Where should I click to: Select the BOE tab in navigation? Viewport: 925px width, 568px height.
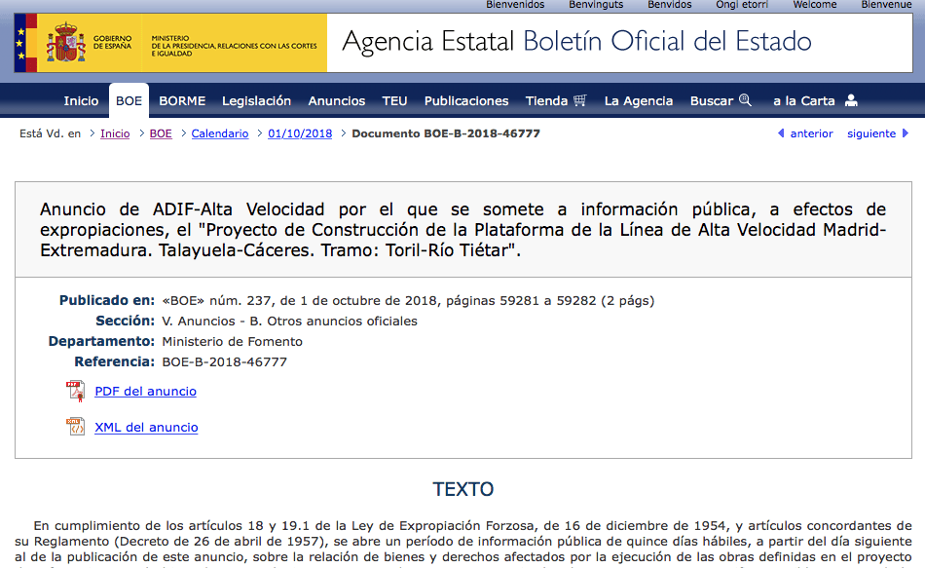pos(129,101)
